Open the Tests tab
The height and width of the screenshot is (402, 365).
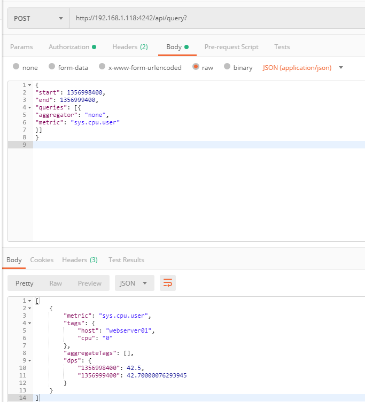coord(282,47)
